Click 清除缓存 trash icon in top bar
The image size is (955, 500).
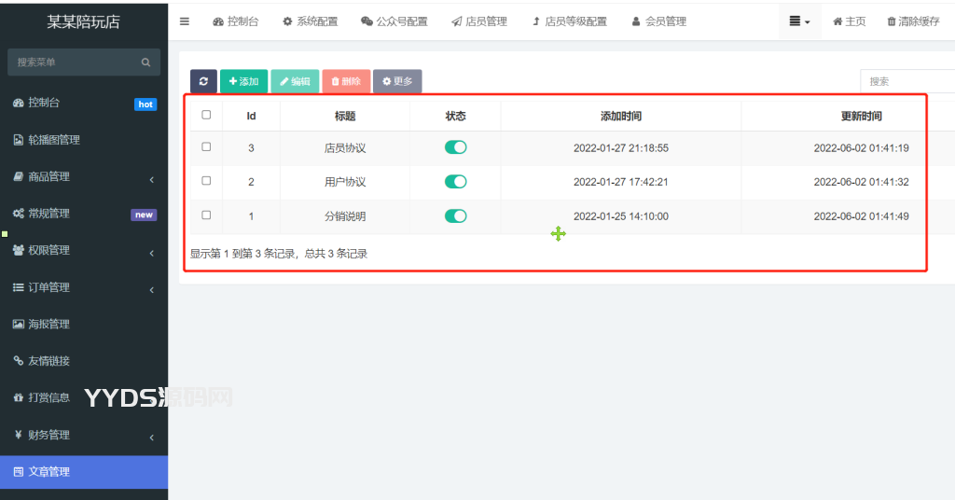coord(892,21)
